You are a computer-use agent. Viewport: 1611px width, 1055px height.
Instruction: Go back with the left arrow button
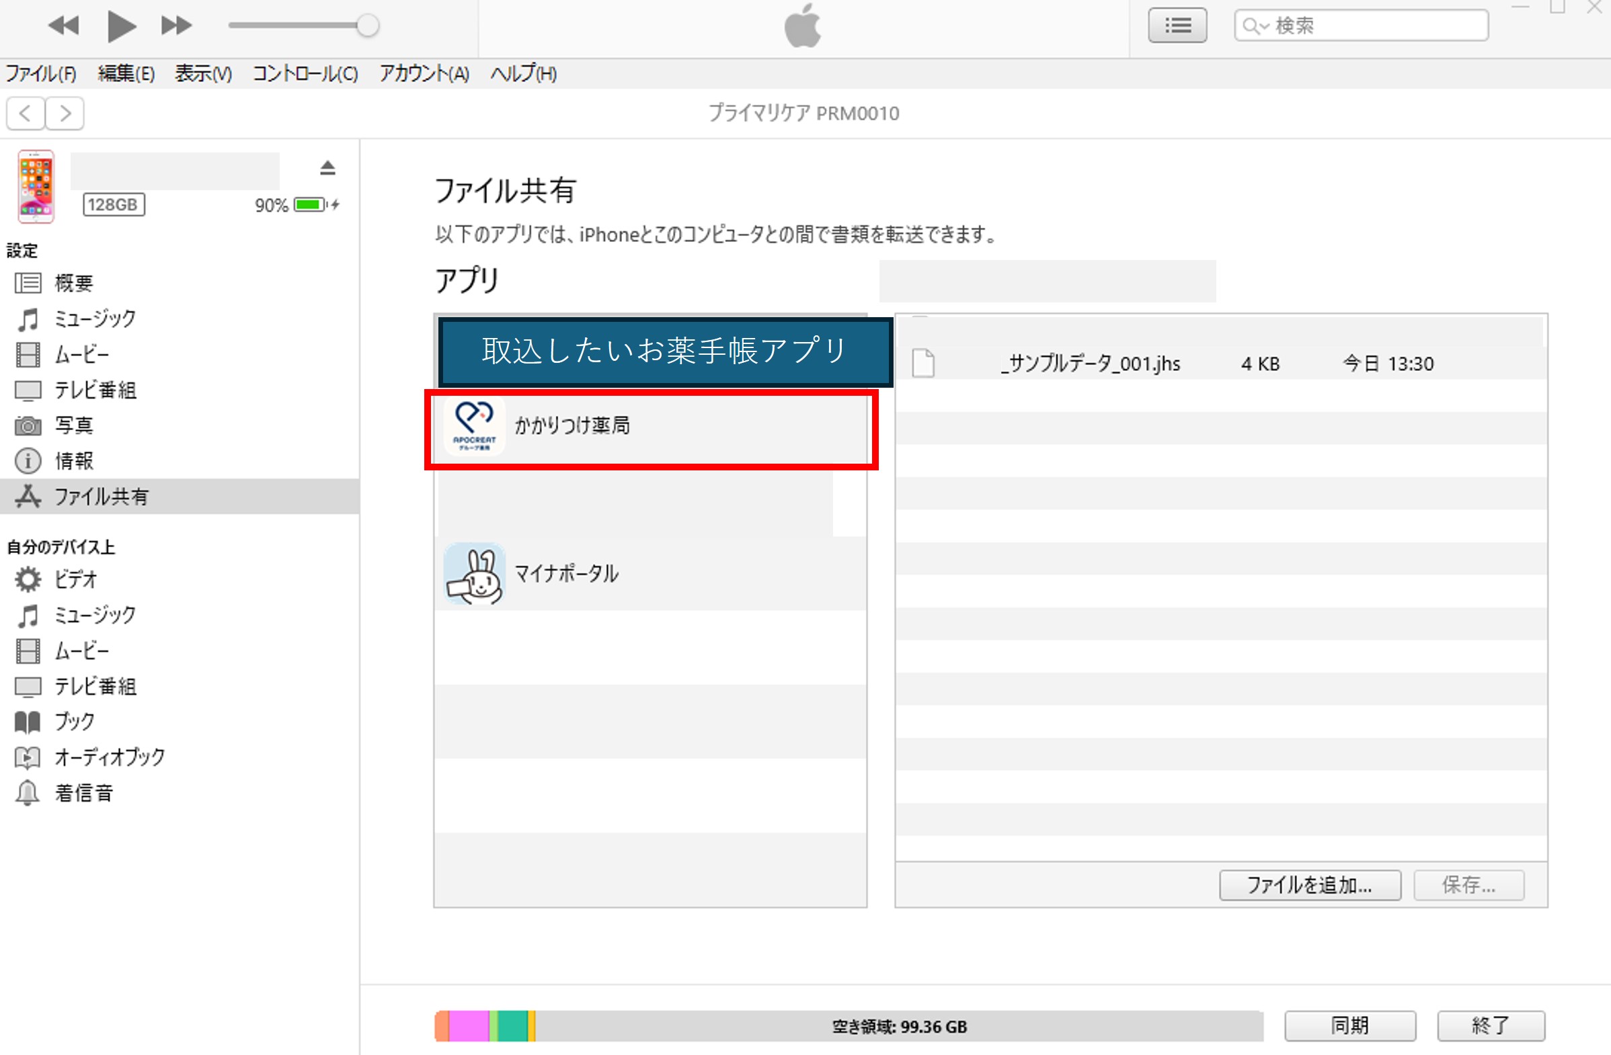coord(26,113)
